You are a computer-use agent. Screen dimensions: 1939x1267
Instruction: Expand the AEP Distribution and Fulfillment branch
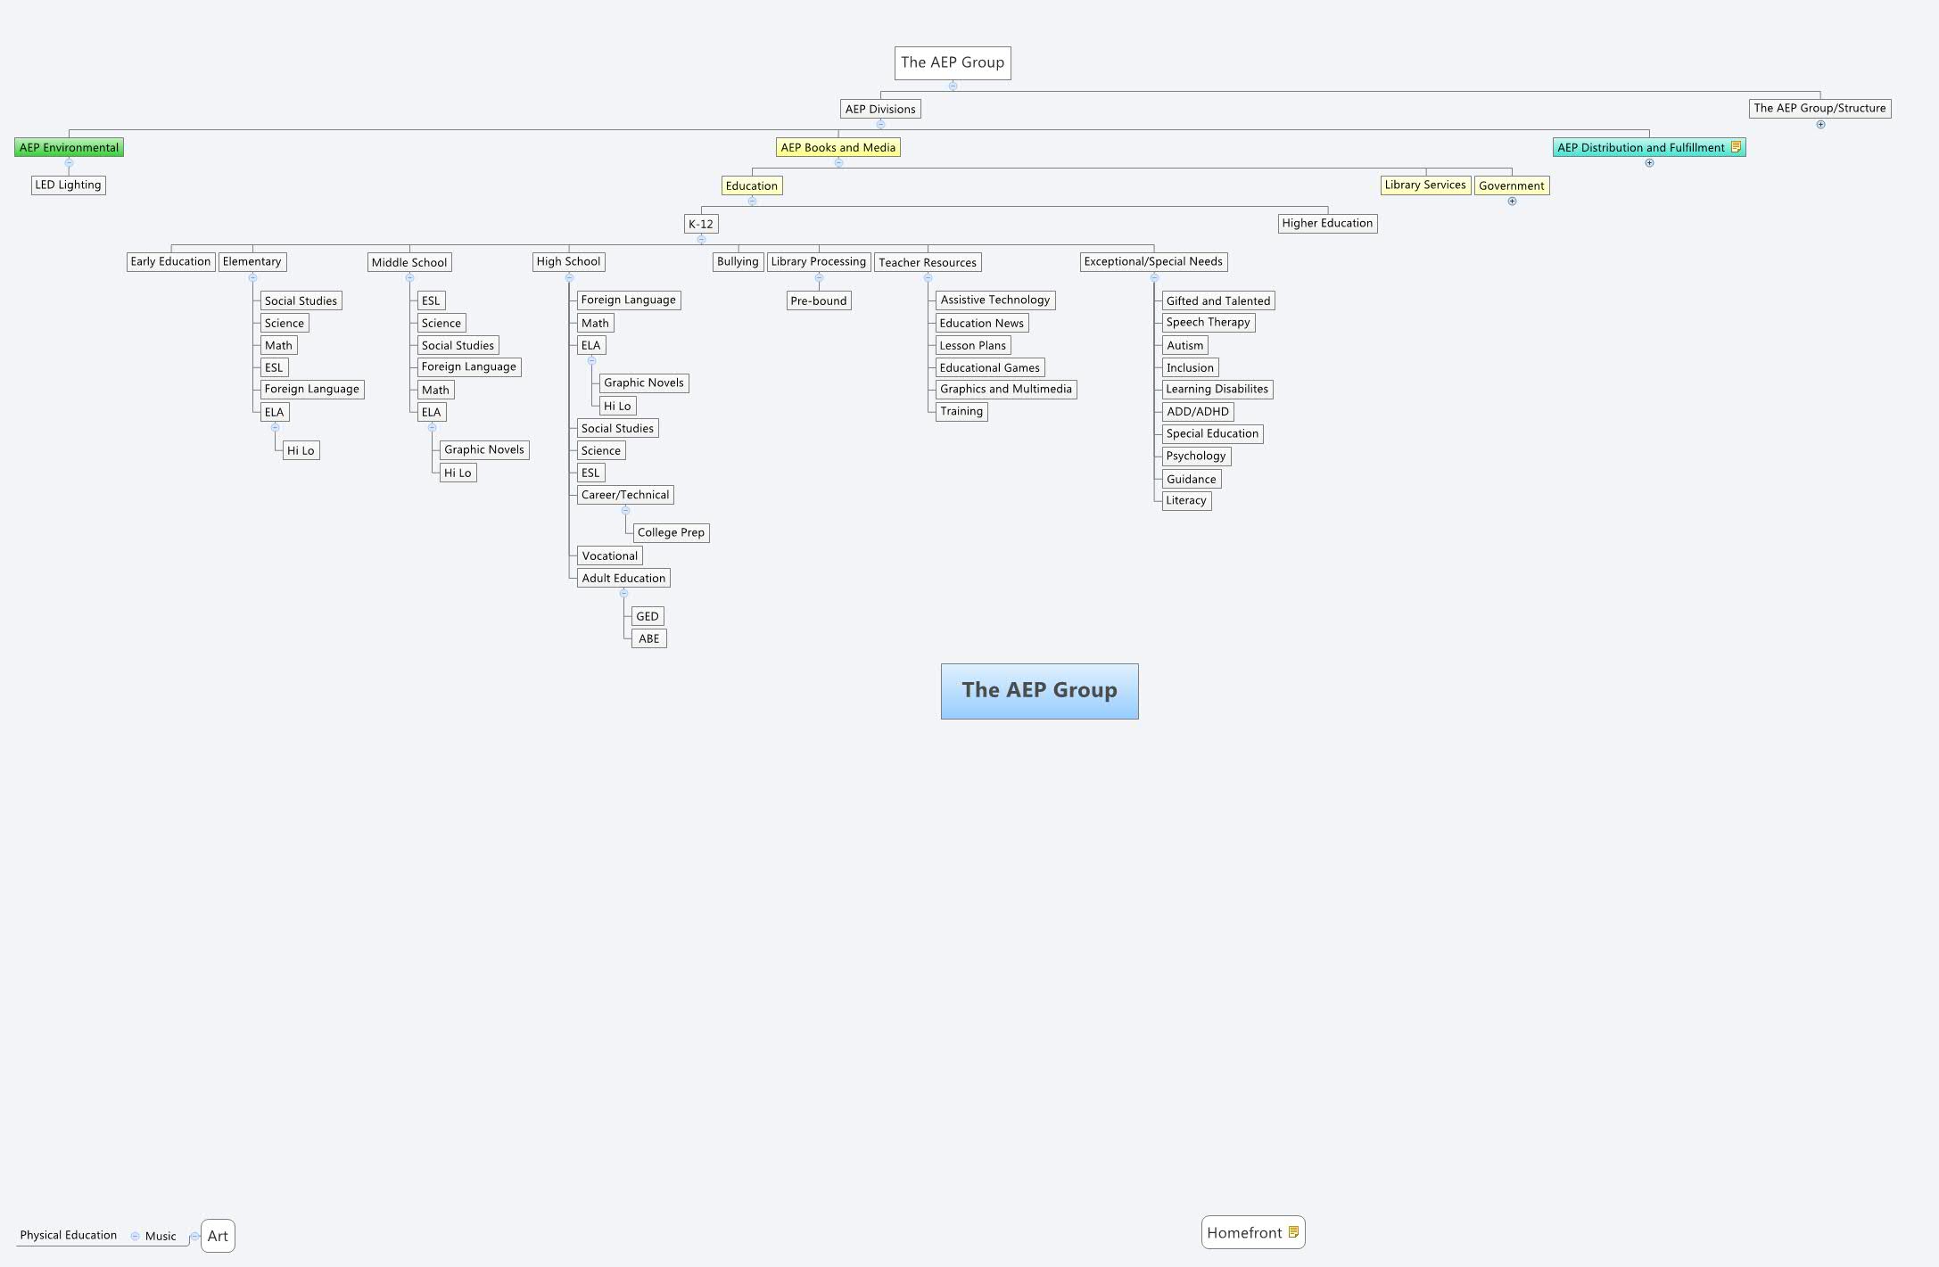coord(1649,163)
